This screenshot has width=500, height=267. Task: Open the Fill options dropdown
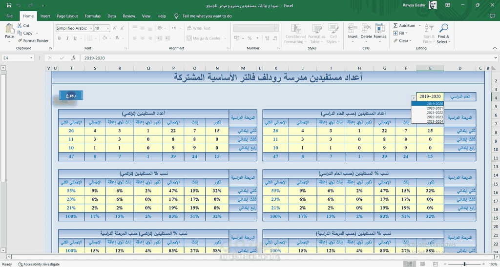coord(408,33)
